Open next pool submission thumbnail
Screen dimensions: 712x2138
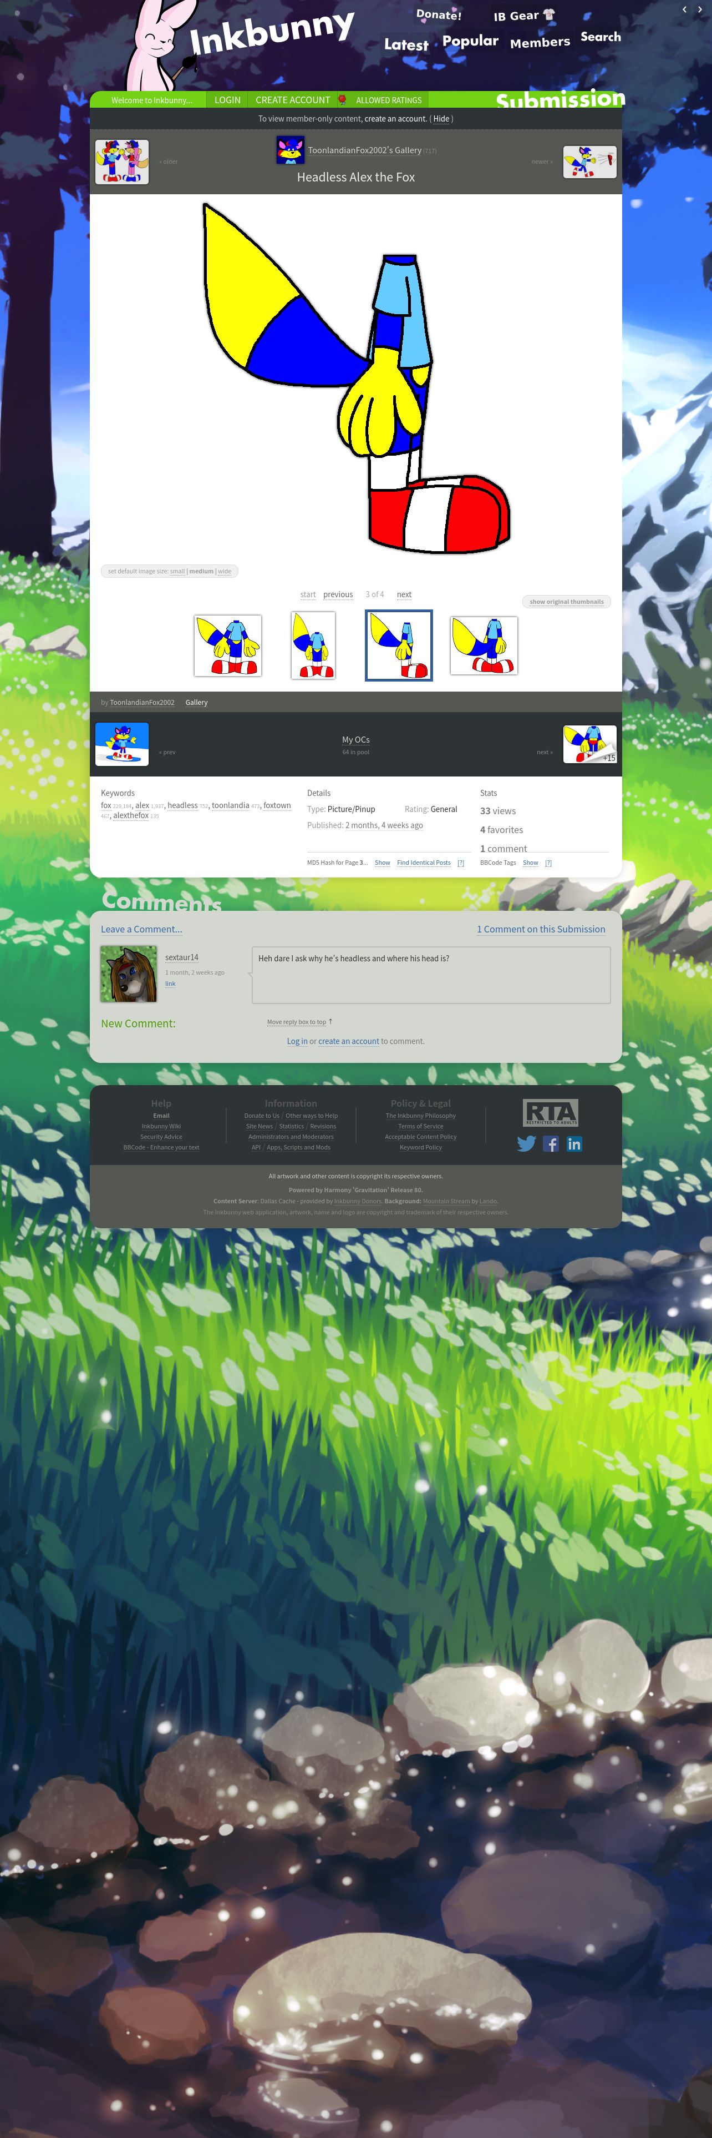pyautogui.click(x=589, y=744)
